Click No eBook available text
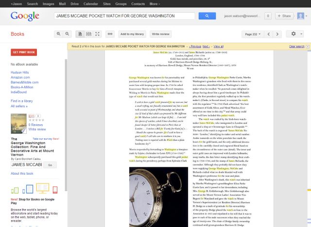The image size is (311, 227). coord(24,65)
